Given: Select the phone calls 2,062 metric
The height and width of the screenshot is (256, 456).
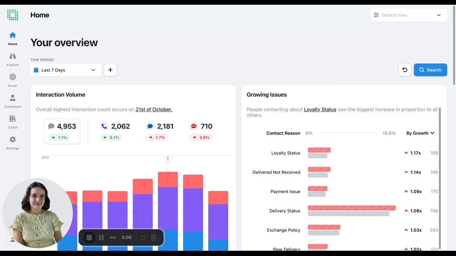Looking at the screenshot, I should click(115, 126).
